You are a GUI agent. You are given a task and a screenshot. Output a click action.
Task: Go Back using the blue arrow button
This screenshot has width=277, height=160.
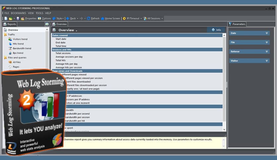click(x=71, y=19)
